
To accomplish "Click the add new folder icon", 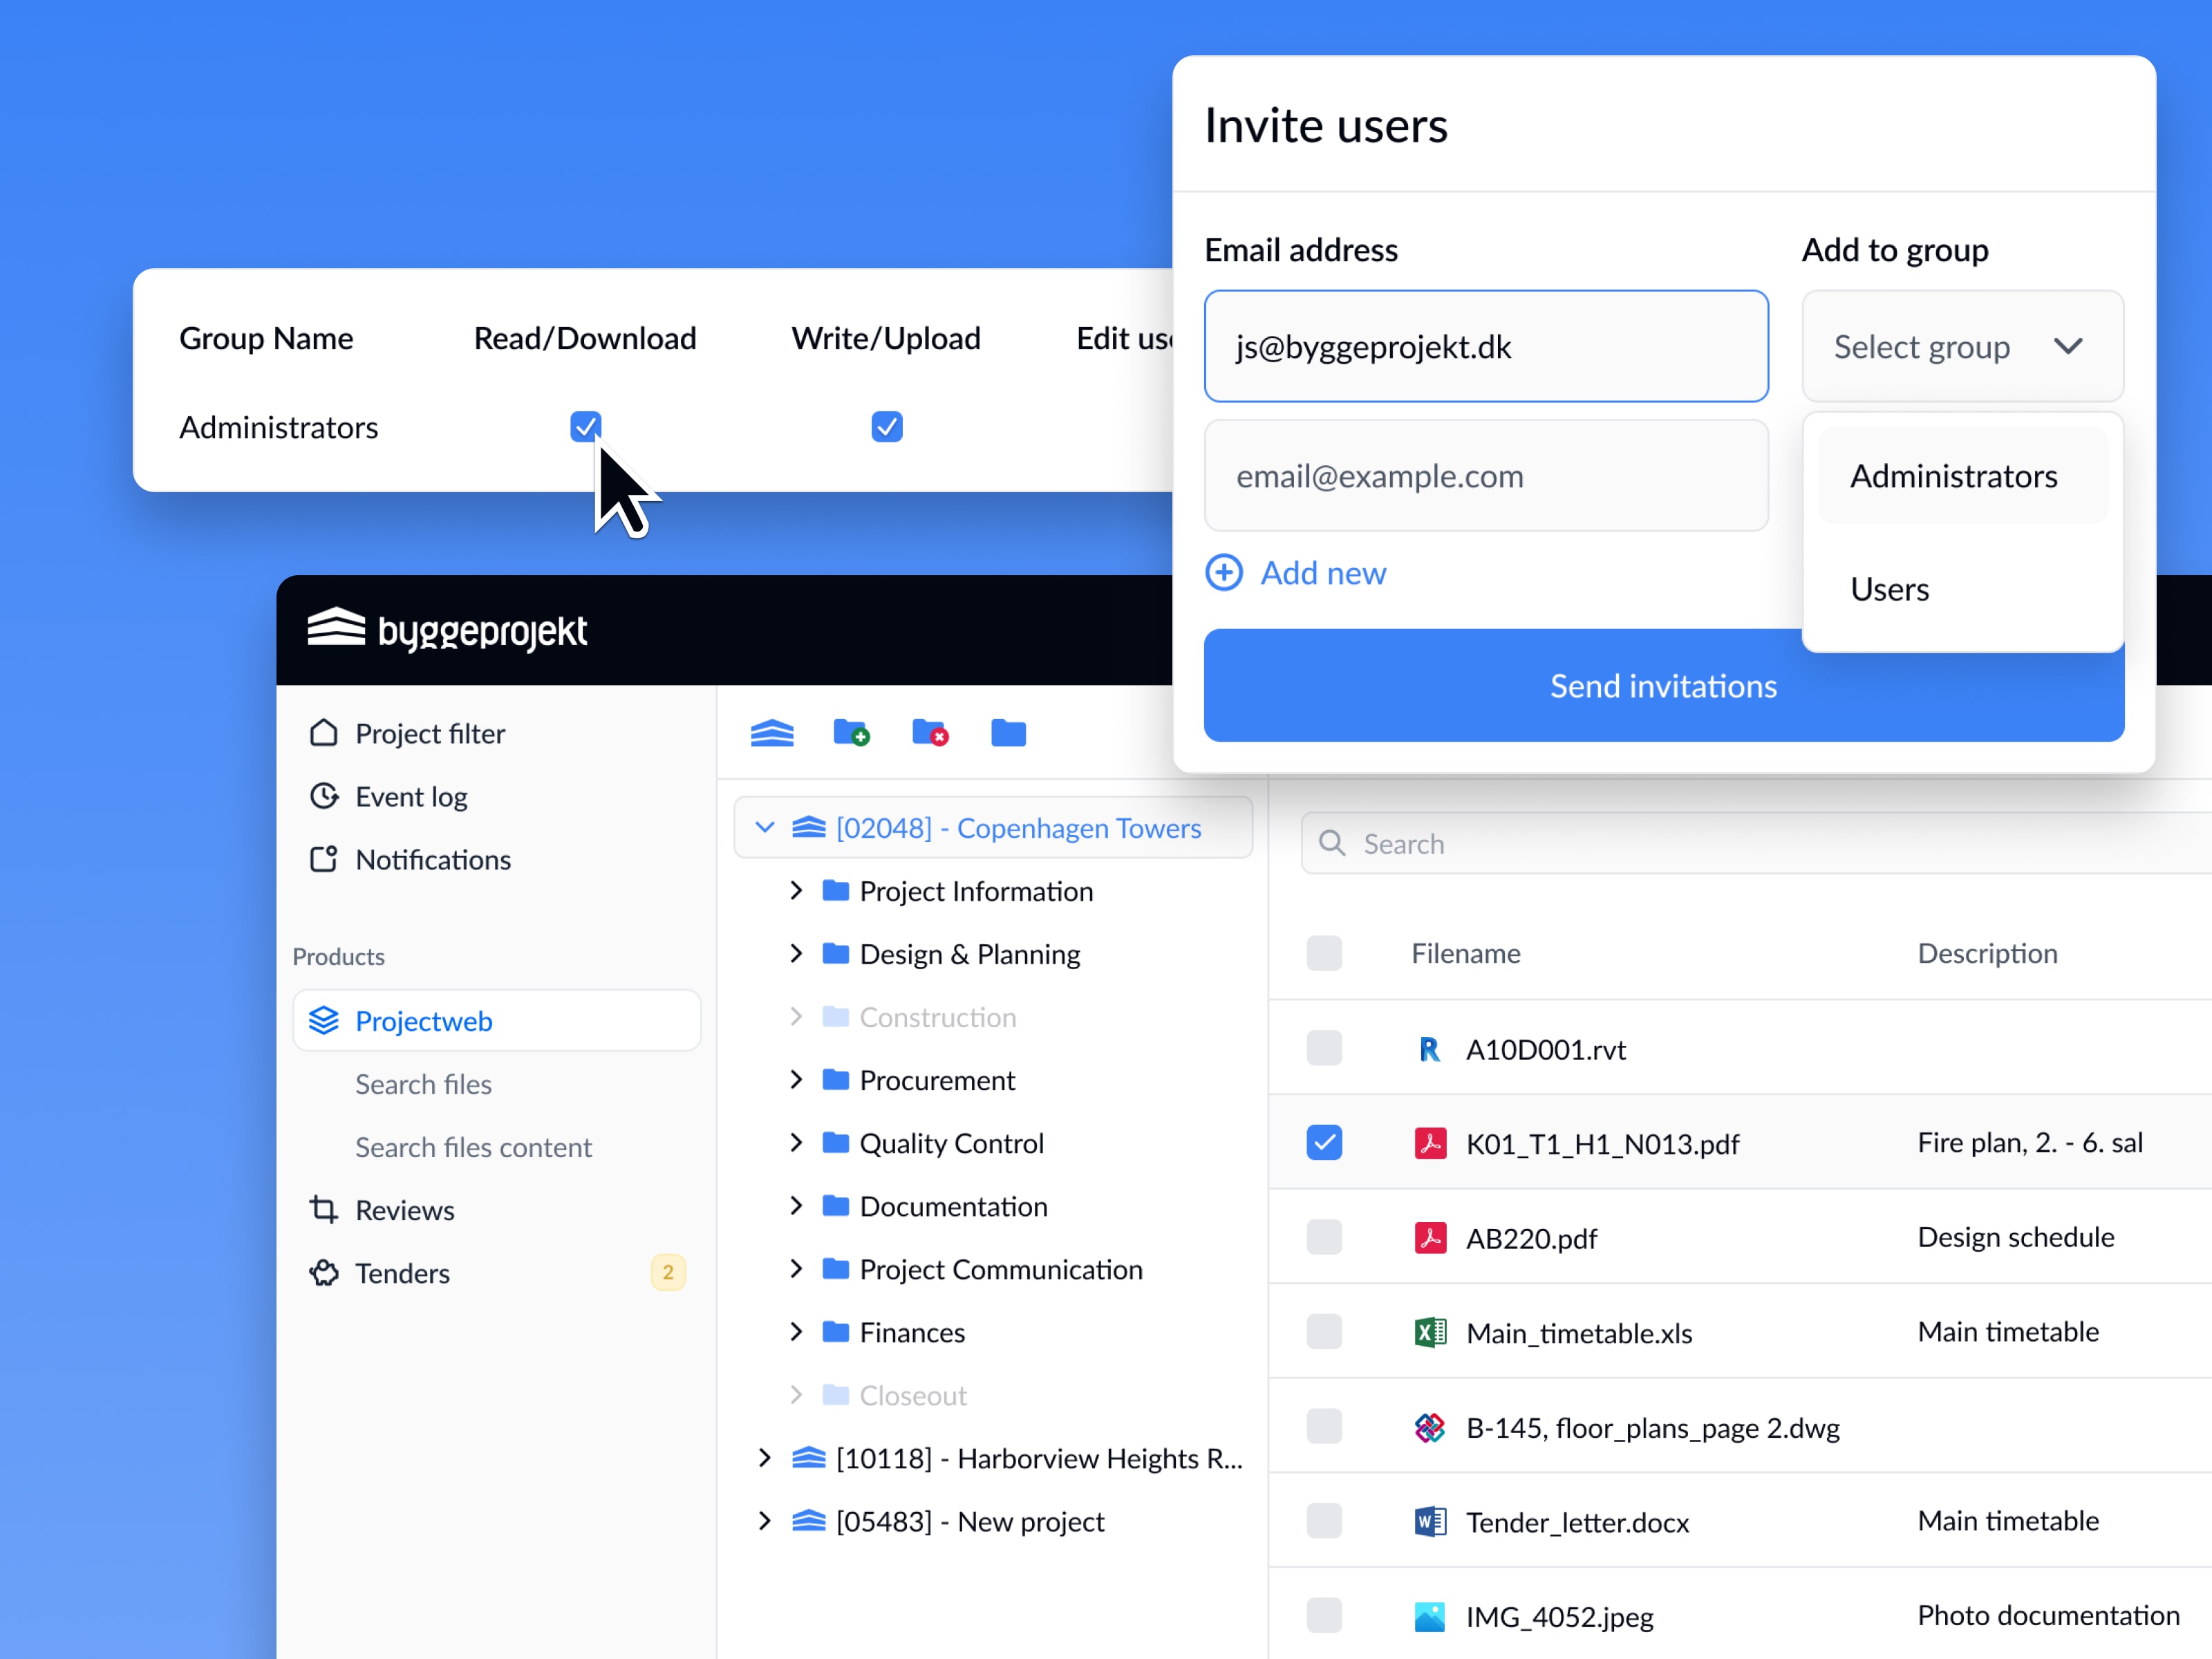I will coord(851,733).
